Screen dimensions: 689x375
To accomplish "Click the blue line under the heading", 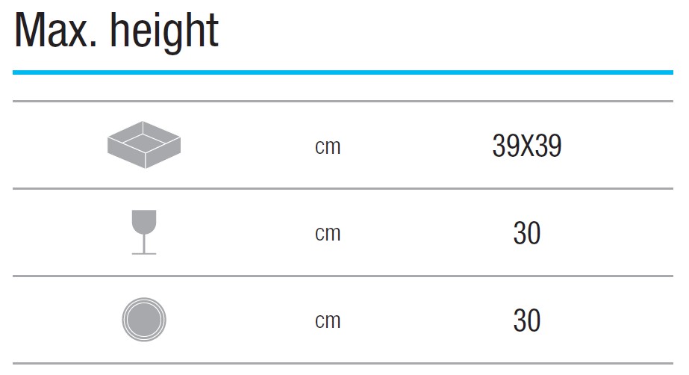I will (x=343, y=72).
